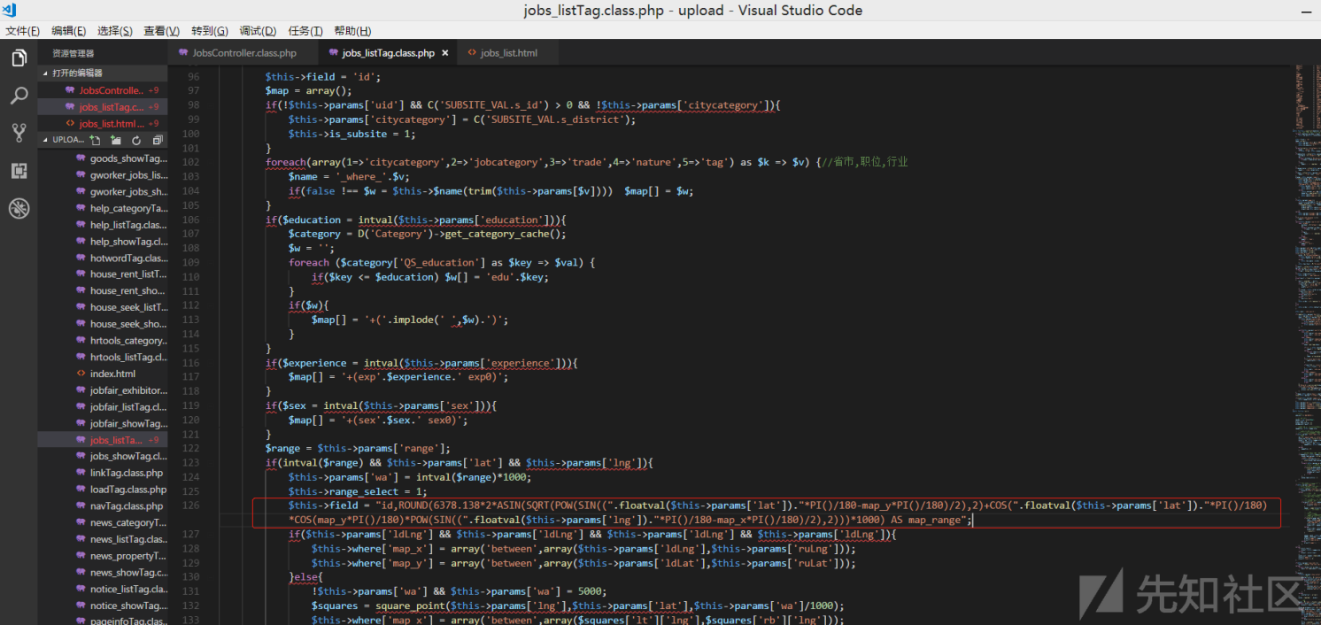Click the New Folder icon in explorer header

(116, 140)
